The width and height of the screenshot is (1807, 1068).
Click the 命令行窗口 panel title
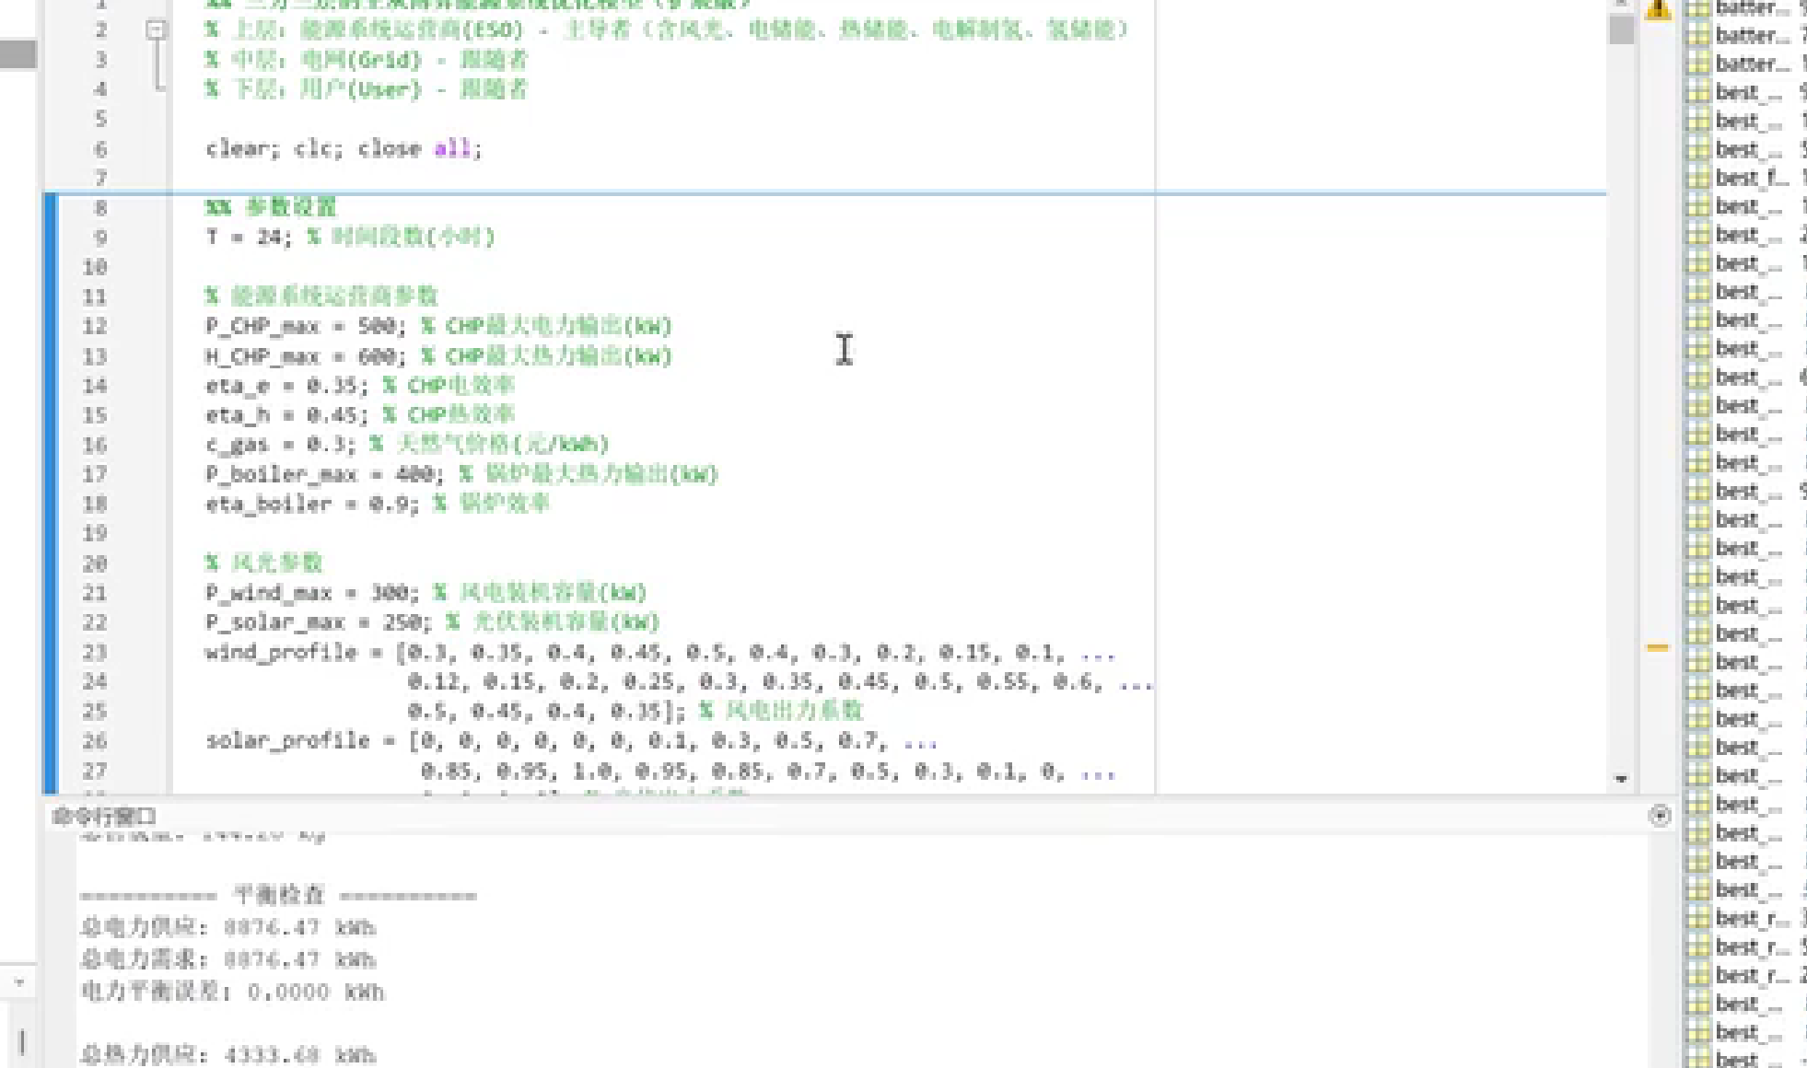click(104, 817)
